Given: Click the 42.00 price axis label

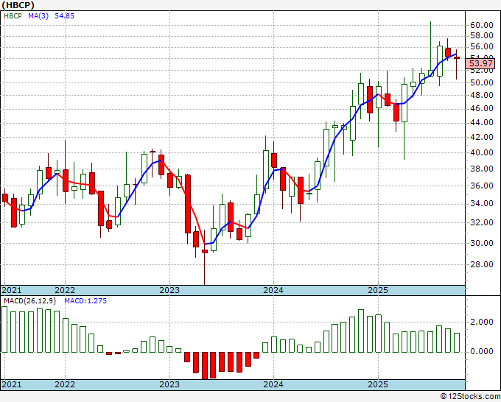Looking at the screenshot, I should [482, 137].
